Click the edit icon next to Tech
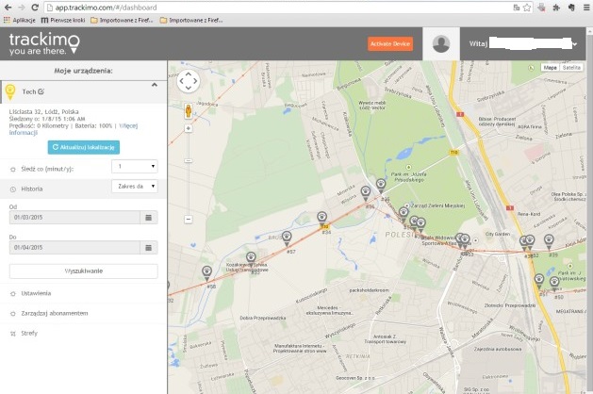This screenshot has height=394, width=593. pos(41,91)
